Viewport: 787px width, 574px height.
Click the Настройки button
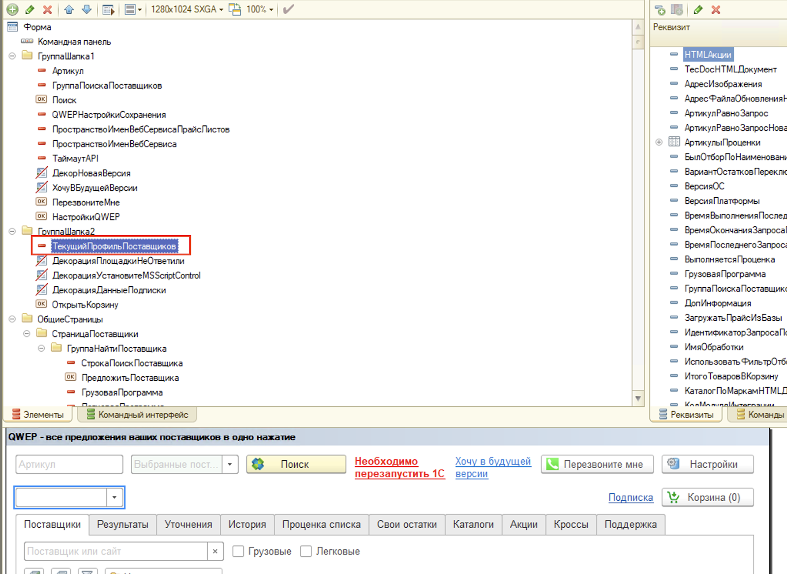707,464
